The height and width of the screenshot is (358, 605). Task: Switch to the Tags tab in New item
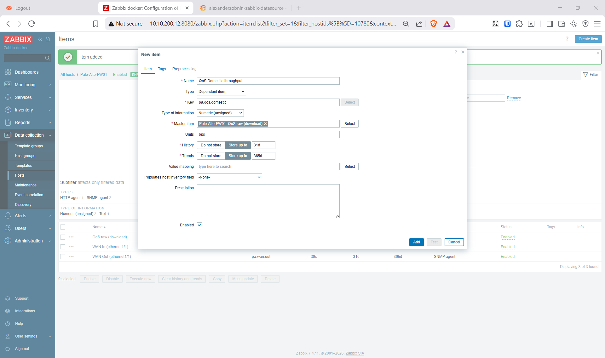point(162,69)
